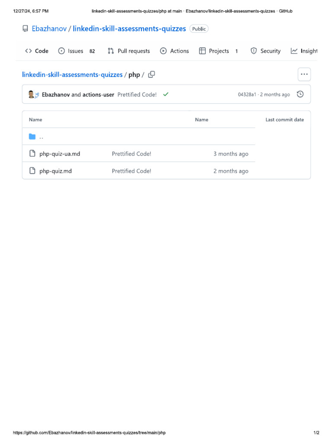Open the Actions tab
332x443 pixels.
pyautogui.click(x=175, y=51)
